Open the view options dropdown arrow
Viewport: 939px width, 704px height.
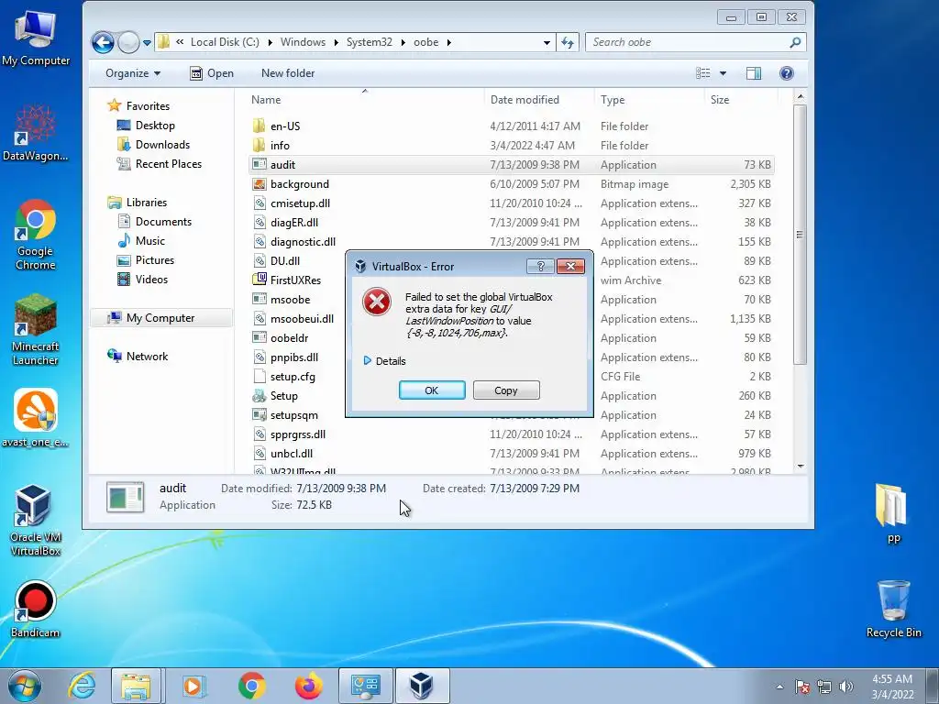[723, 73]
